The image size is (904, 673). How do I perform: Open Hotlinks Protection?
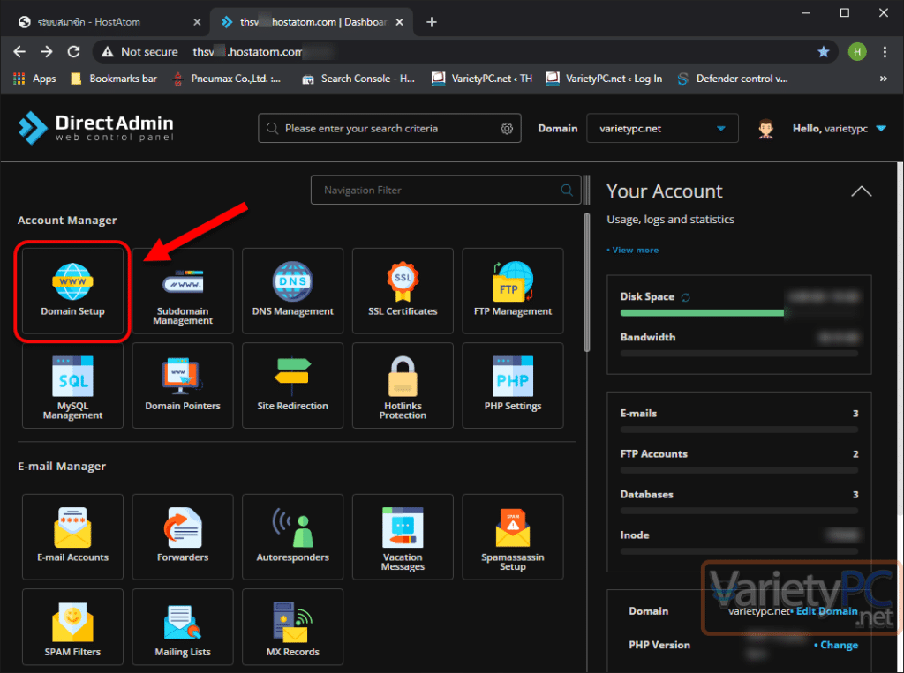403,385
